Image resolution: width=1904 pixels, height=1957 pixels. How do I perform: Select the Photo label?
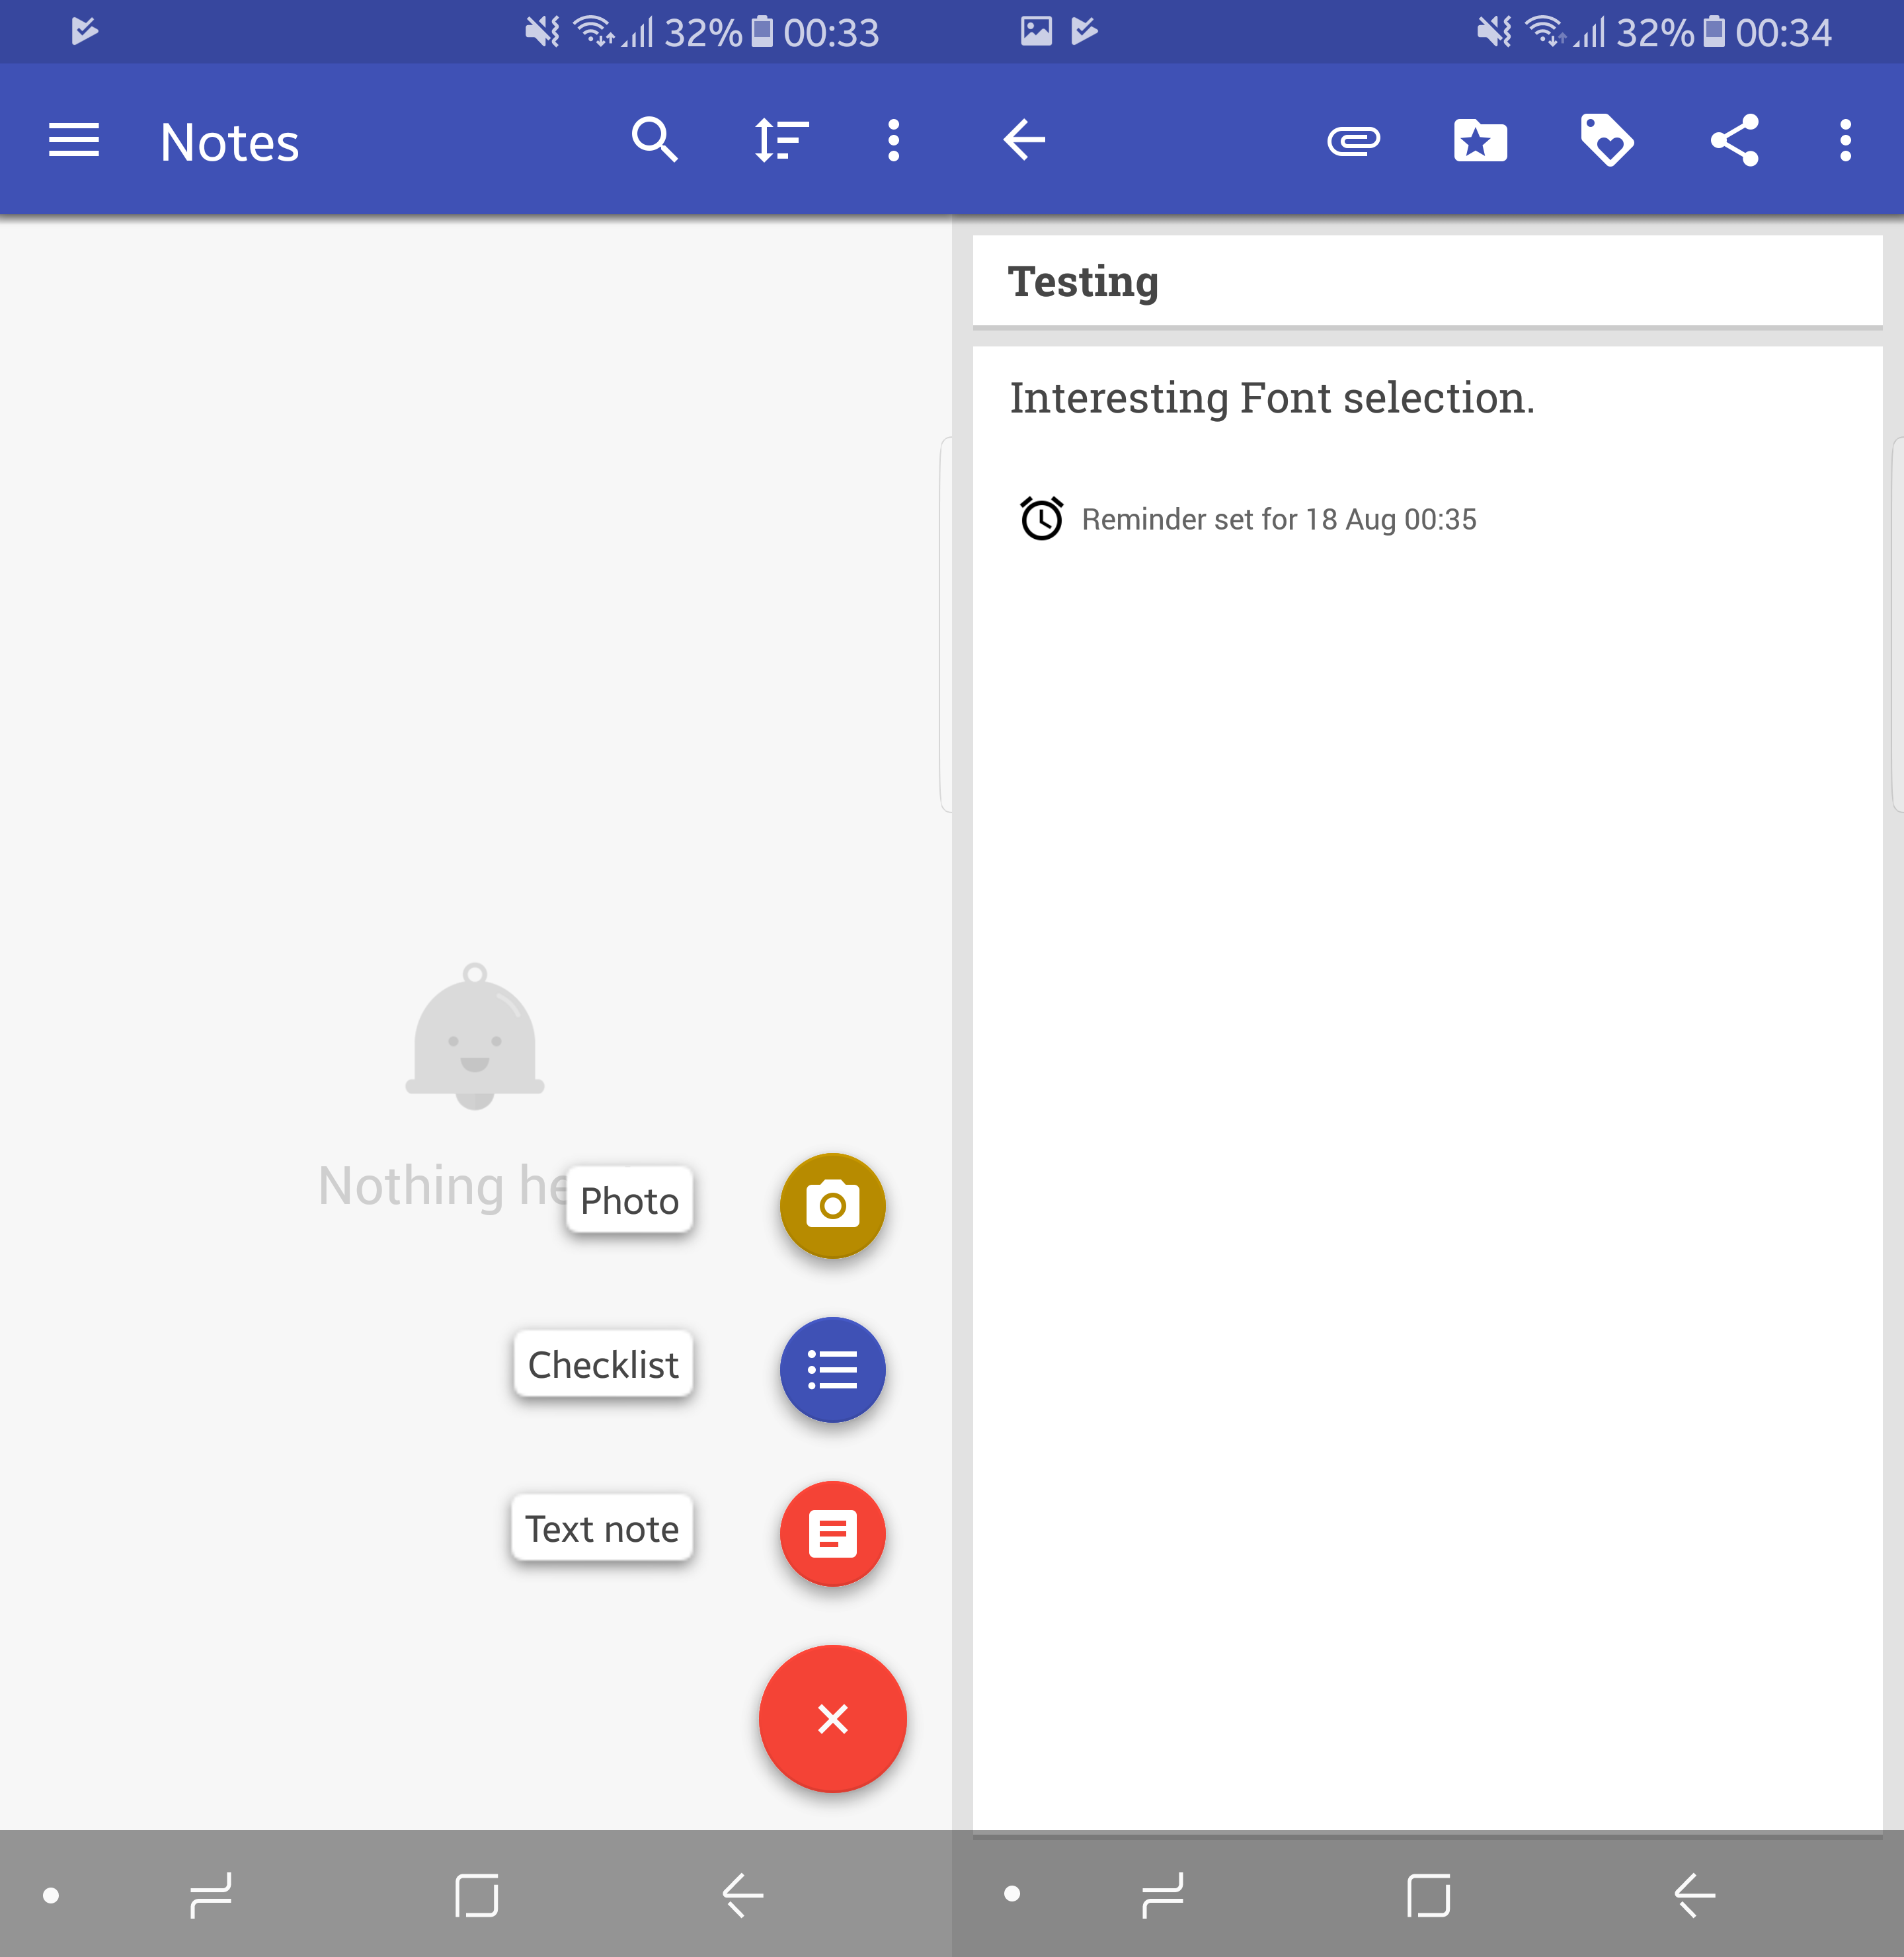click(x=629, y=1200)
